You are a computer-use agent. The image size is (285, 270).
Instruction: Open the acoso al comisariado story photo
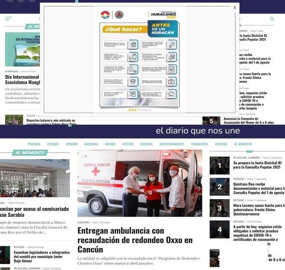pos(35,178)
